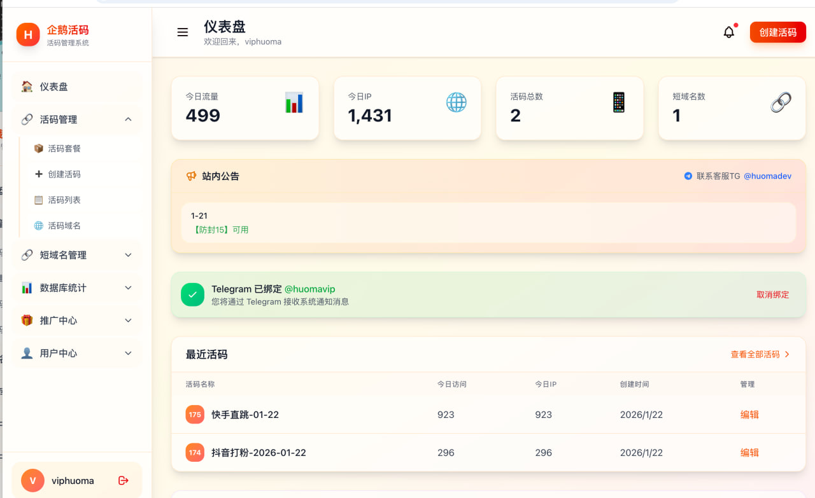
Task: Click the 创建活码 button top right
Action: [777, 32]
